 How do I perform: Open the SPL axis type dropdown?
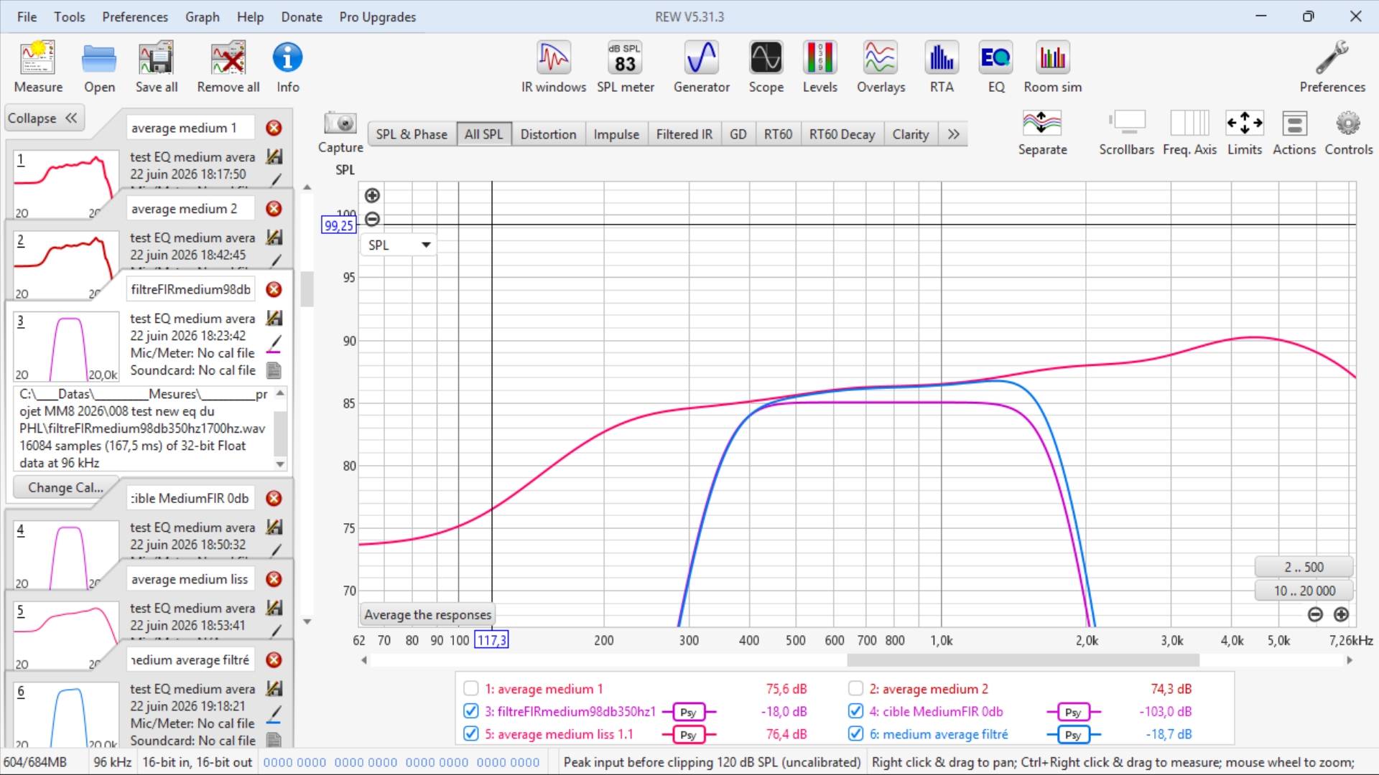(x=399, y=245)
